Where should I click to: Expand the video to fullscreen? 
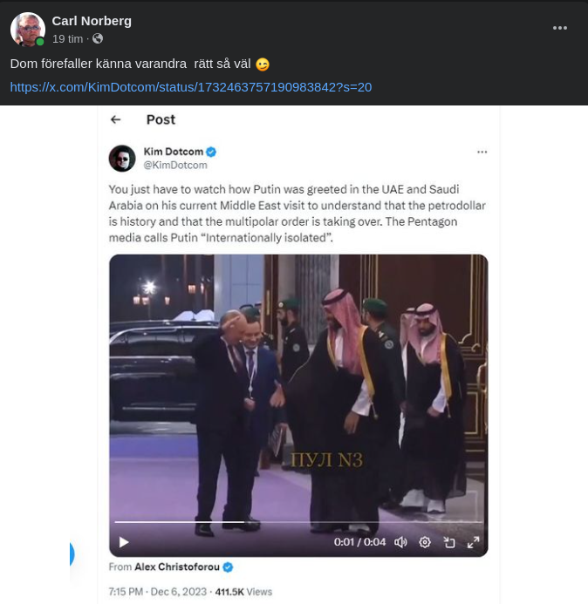click(474, 542)
